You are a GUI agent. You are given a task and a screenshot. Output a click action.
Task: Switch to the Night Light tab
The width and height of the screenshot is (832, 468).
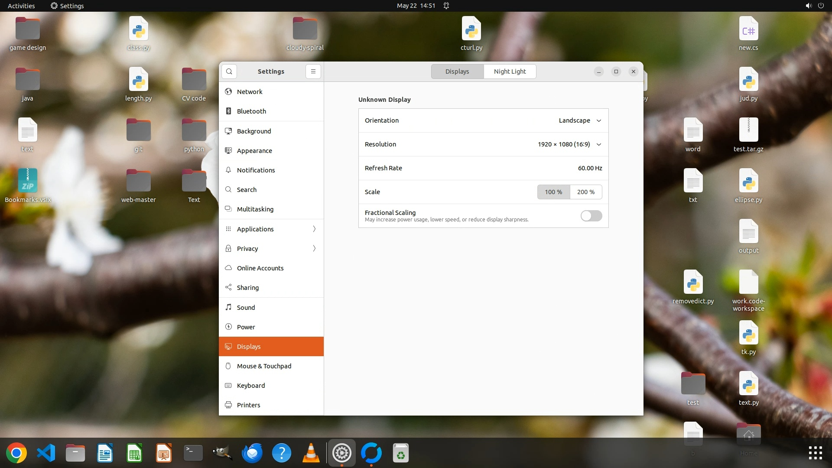coord(510,71)
